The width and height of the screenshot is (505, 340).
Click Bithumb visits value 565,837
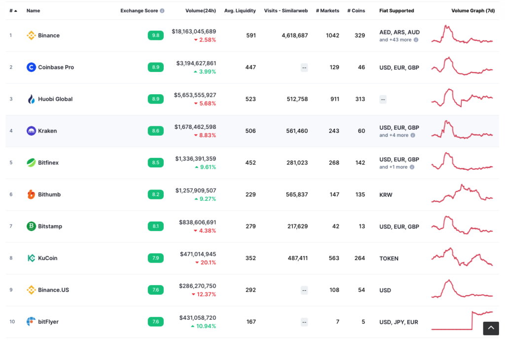tap(297, 194)
